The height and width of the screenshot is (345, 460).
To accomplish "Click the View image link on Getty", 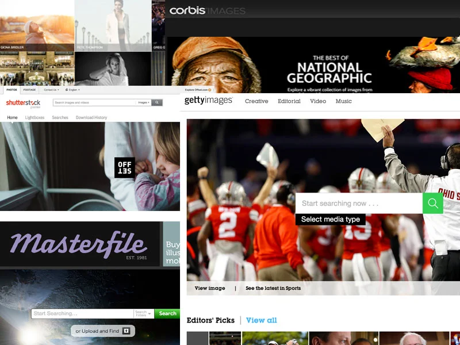I will point(210,288).
